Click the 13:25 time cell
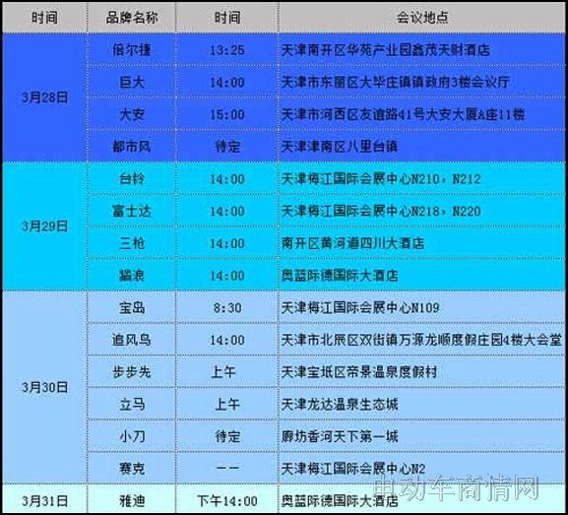The image size is (568, 515). pyautogui.click(x=227, y=49)
